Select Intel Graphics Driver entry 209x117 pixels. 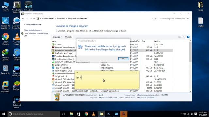coord(63,71)
